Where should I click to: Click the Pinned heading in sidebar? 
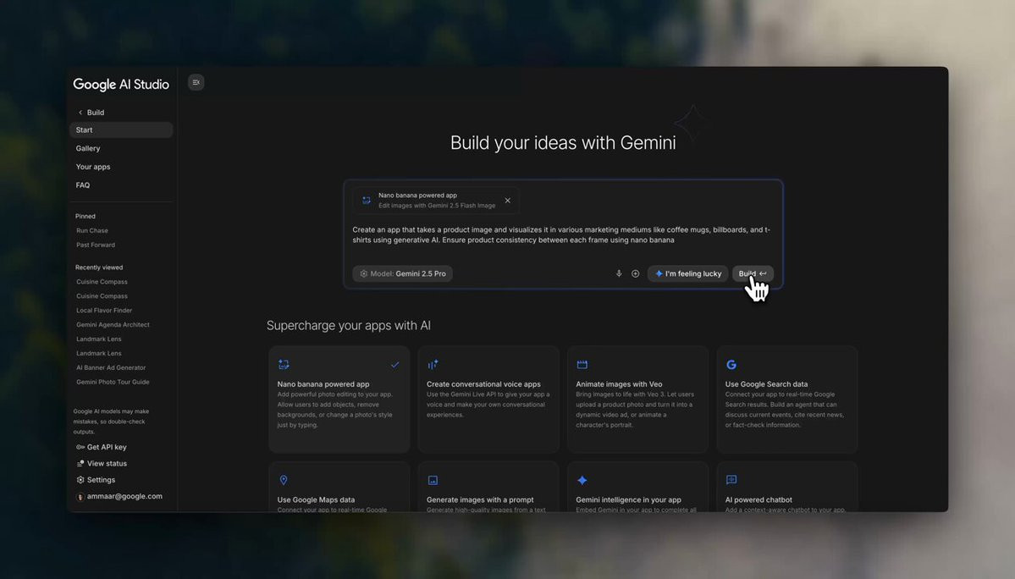coord(85,216)
